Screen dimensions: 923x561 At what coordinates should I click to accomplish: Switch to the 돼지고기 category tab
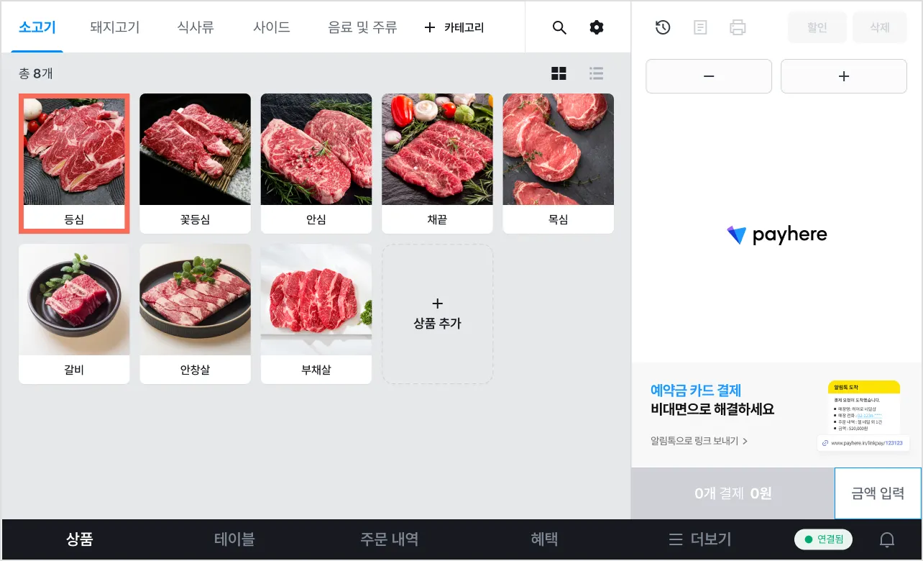(x=115, y=28)
